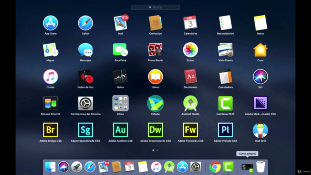This screenshot has width=311, height=175.
Task: Open FaceTime
Action: pyautogui.click(x=121, y=50)
